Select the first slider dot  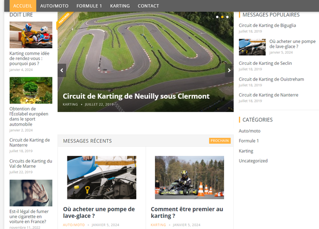point(217,17)
